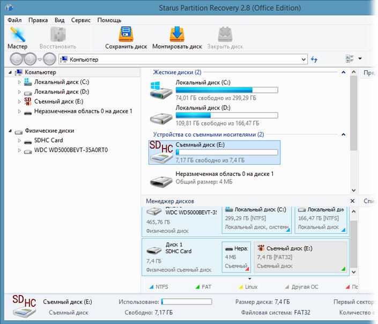Image resolution: width=378 pixels, height=324 pixels.
Task: Select WDC WD5000BEVT physical disk in manager
Action: click(x=181, y=220)
